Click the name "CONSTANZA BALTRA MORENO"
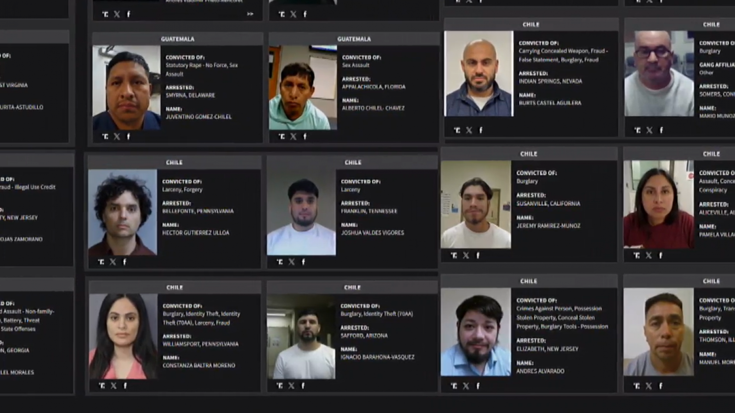This screenshot has height=413, width=735. [x=199, y=365]
